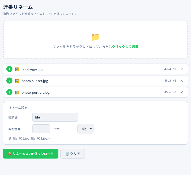Click the 連番リネーム page heading
The height and width of the screenshot is (175, 191).
coord(18,7)
